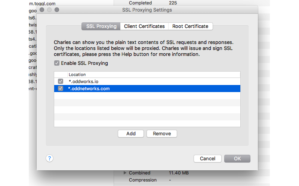Viewport: 299px width, 186px height.
Task: Open the Root Certificate tab
Action: pos(190,26)
